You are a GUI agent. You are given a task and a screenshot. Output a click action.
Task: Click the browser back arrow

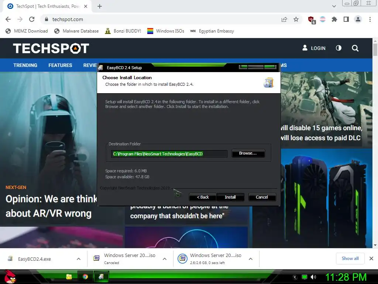8,19
